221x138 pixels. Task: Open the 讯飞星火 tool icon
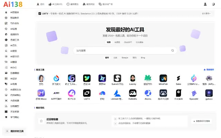point(56,78)
